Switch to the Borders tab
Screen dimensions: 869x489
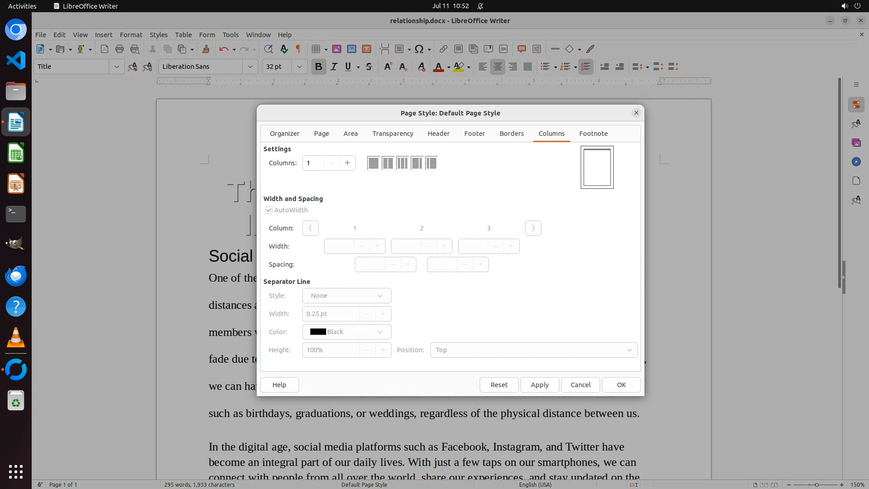pyautogui.click(x=511, y=134)
